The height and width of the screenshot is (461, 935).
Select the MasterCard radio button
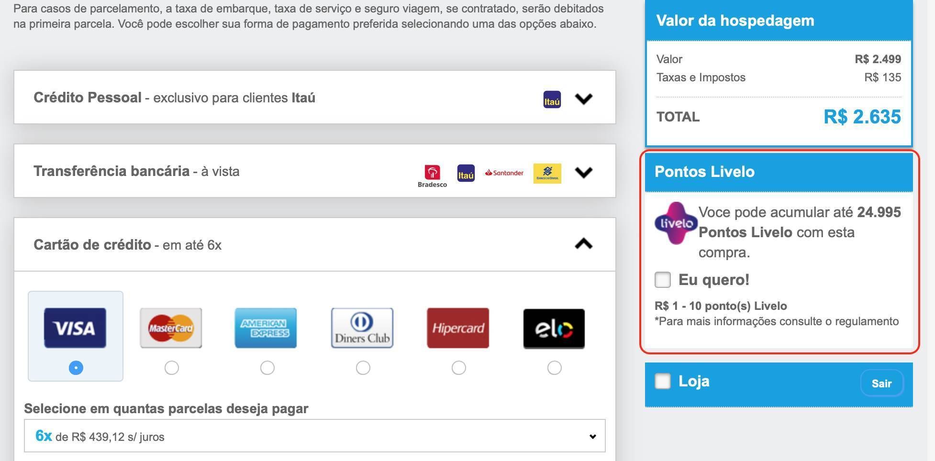point(171,368)
